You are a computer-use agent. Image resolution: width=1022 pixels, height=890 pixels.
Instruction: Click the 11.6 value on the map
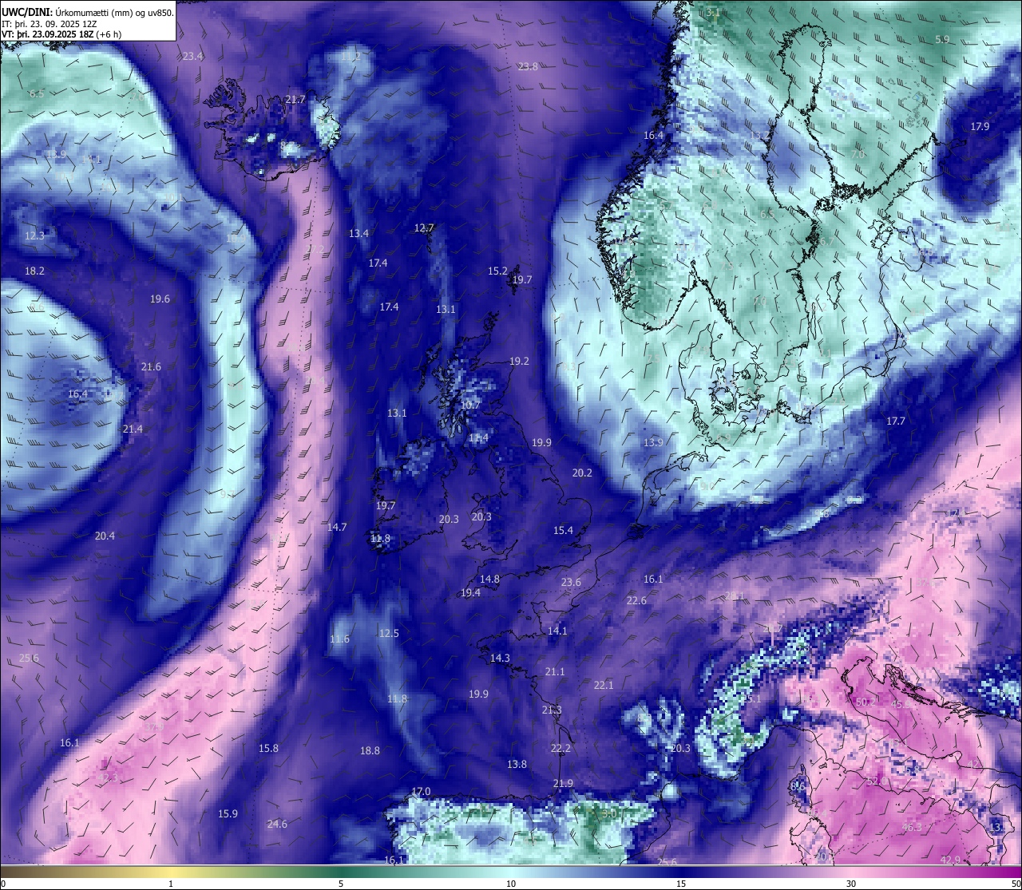click(x=339, y=639)
